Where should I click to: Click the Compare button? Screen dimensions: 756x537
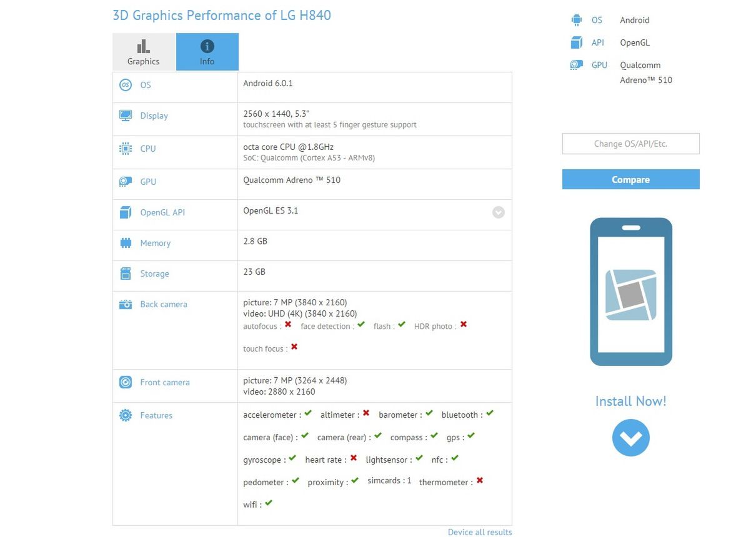[631, 179]
